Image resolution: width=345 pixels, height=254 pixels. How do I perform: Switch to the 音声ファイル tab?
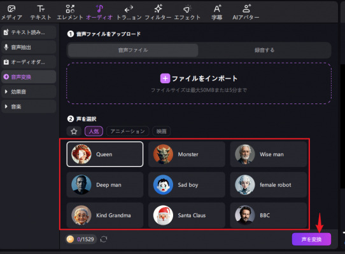[x=133, y=50]
